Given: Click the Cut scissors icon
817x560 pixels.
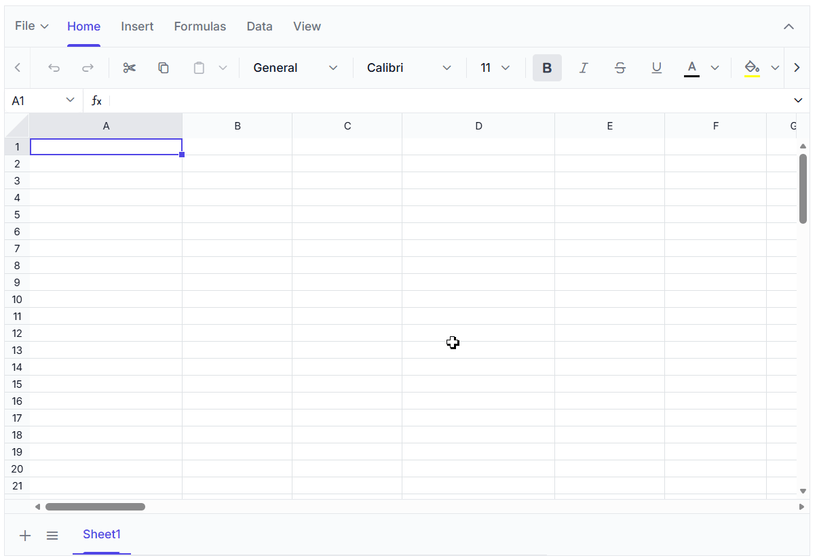Looking at the screenshot, I should pyautogui.click(x=130, y=68).
